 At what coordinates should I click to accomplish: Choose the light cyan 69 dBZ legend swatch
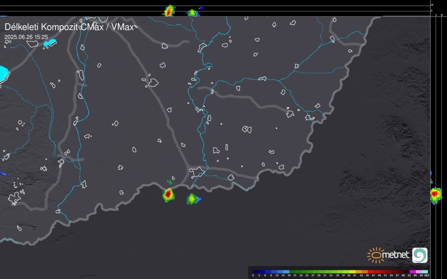(x=424, y=271)
